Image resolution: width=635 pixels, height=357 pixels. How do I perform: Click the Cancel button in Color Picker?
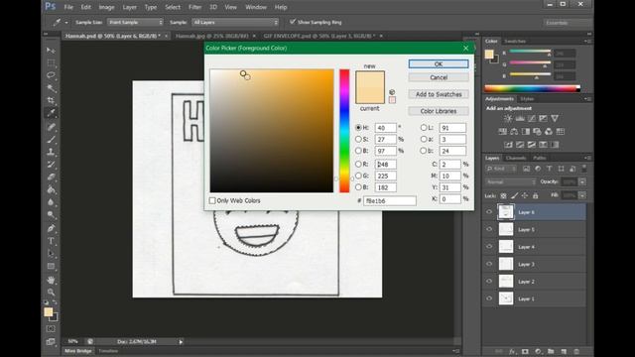coord(439,77)
